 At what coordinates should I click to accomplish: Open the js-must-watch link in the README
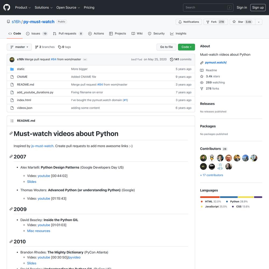pyautogui.click(x=43, y=146)
